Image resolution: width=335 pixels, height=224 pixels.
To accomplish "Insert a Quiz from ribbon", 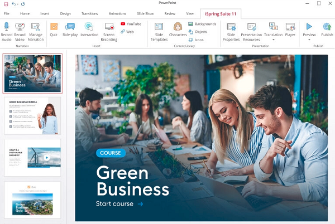I will [54, 27].
